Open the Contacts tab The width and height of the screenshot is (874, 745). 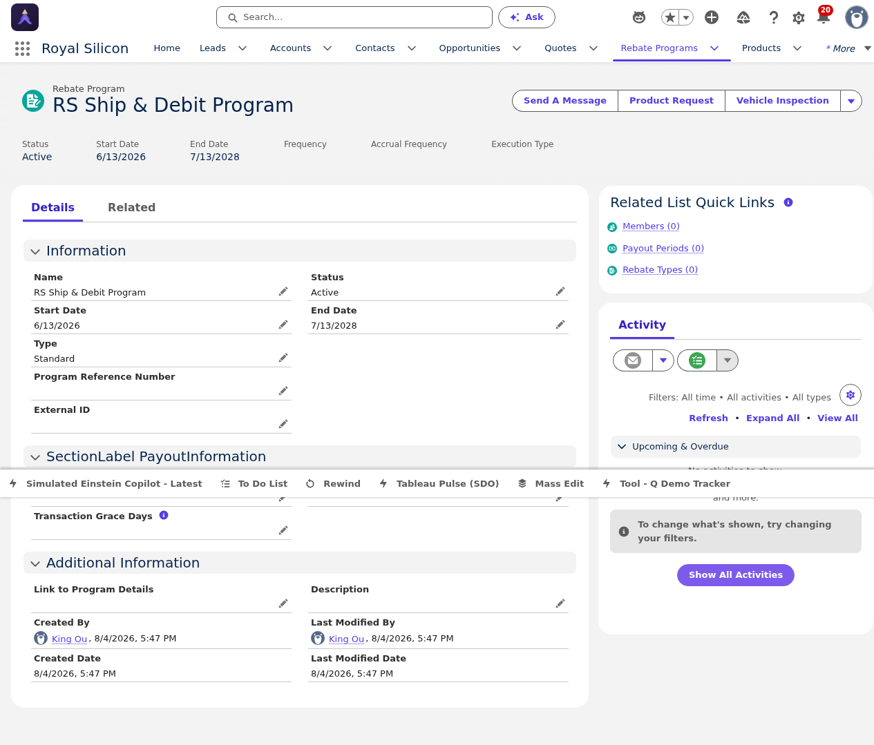375,48
